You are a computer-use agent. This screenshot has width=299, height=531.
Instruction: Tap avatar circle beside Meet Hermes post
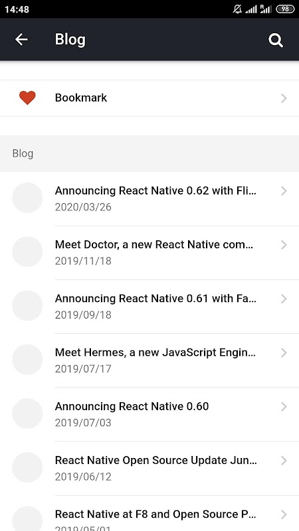(27, 359)
